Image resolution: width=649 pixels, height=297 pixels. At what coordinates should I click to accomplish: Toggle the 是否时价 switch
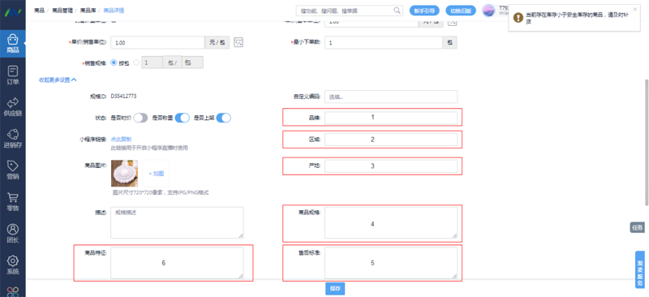tap(140, 118)
